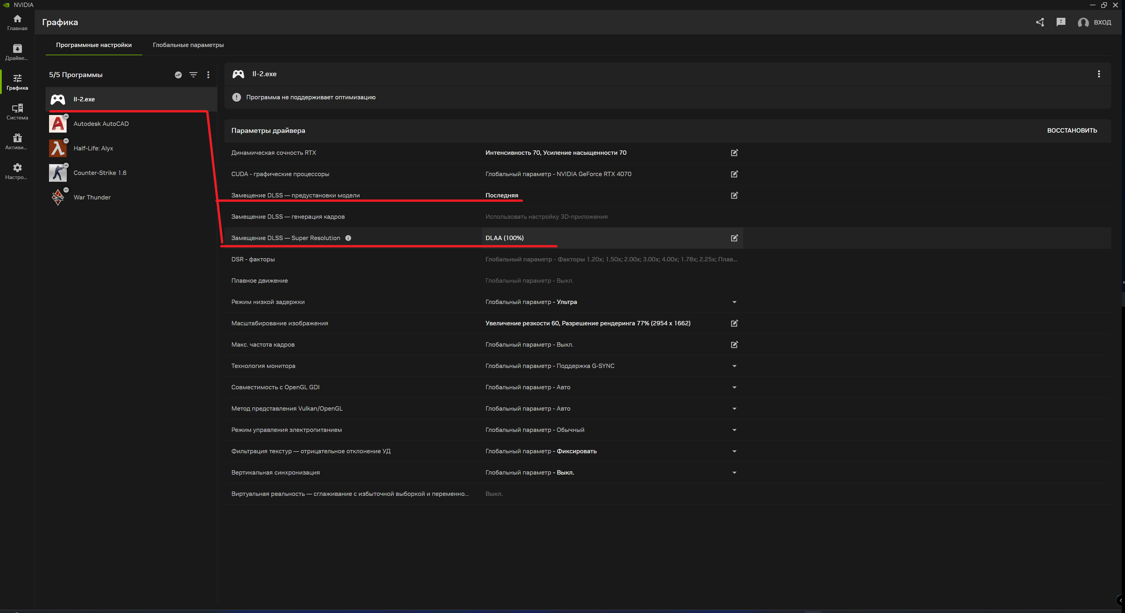Expand the Технология монитора dropdown
1125x613 pixels.
734,366
